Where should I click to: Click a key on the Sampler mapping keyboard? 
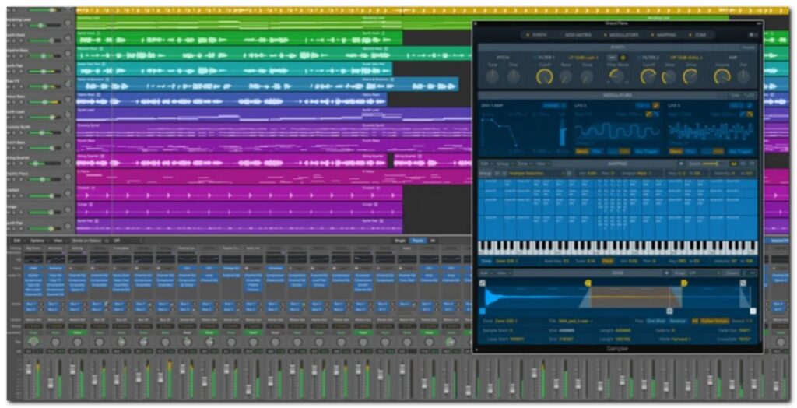tap(617, 248)
